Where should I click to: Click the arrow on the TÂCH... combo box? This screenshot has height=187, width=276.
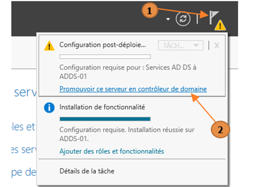pos(196,46)
